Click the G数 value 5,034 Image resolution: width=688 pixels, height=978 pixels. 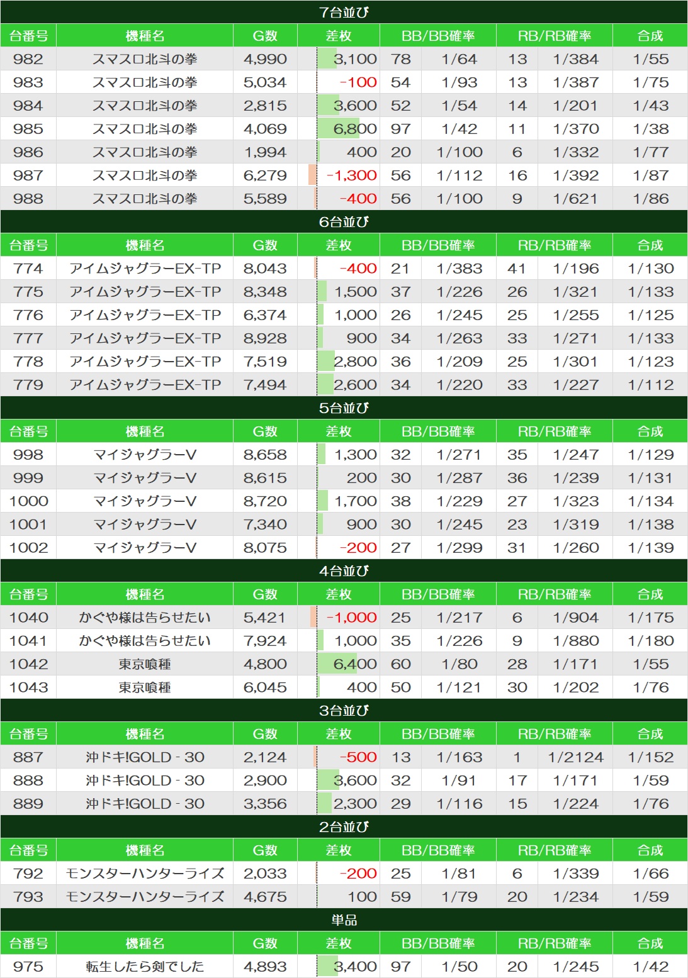point(265,82)
